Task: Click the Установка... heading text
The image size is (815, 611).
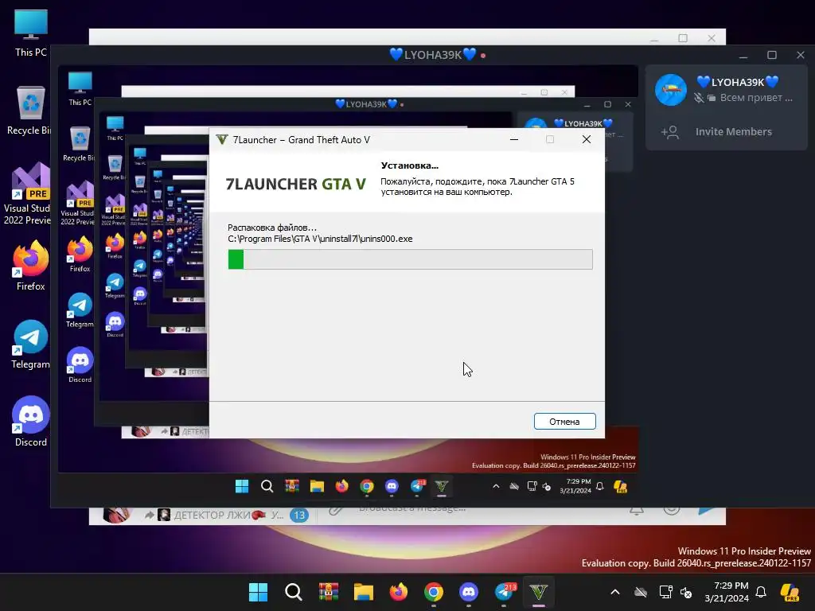Action: (410, 165)
